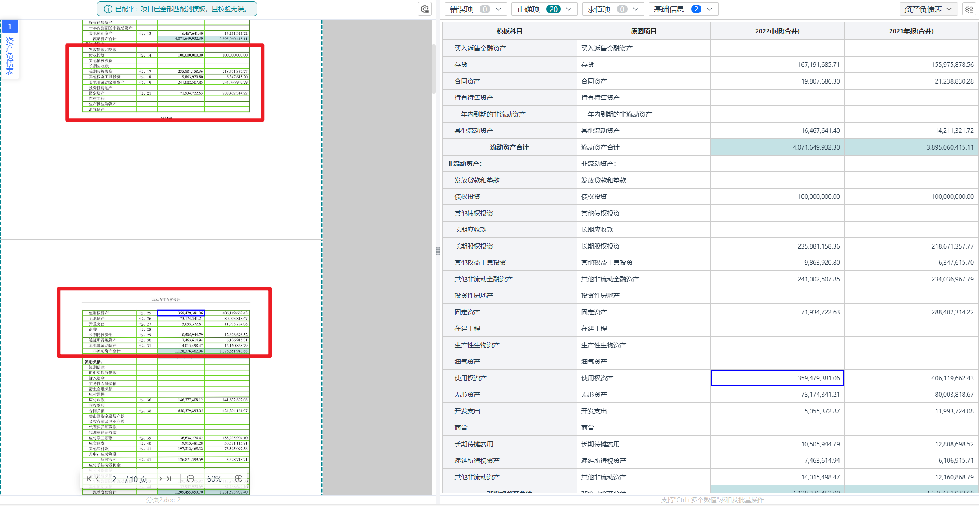
Task: Select the 使用权资产 2022中报 value cell
Action: [x=777, y=378]
